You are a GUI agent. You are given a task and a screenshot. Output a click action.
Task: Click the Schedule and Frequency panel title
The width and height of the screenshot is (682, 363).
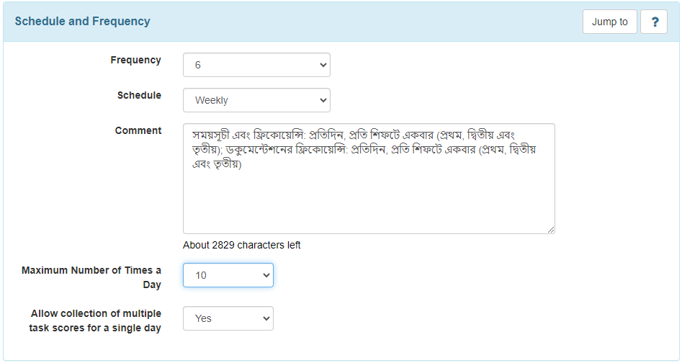[x=83, y=22]
